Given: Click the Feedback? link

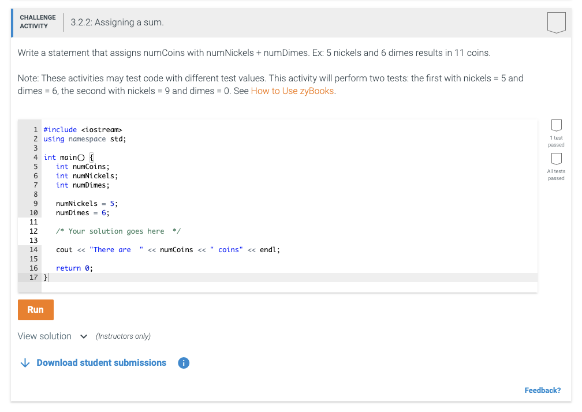Looking at the screenshot, I should point(542,391).
